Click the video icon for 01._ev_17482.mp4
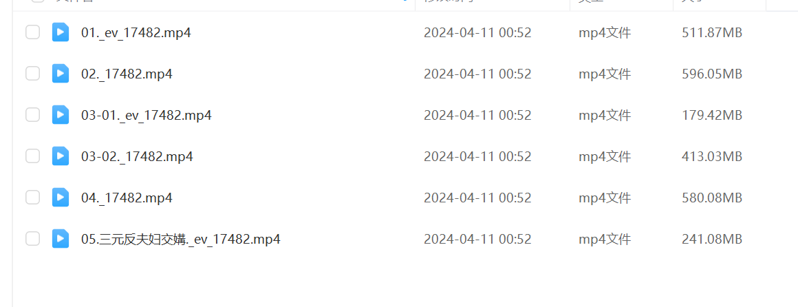This screenshot has width=798, height=307. point(61,32)
